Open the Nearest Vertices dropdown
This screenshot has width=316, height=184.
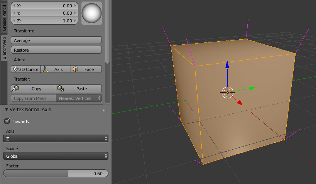pyautogui.click(x=79, y=98)
